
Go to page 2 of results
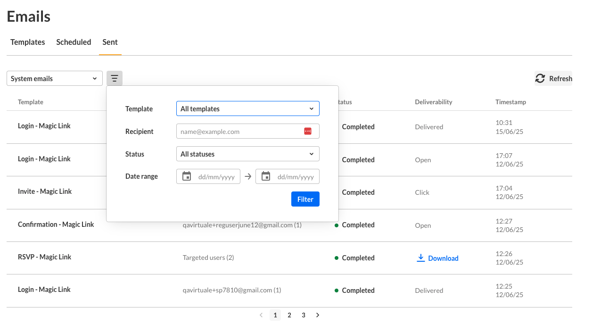click(x=289, y=315)
